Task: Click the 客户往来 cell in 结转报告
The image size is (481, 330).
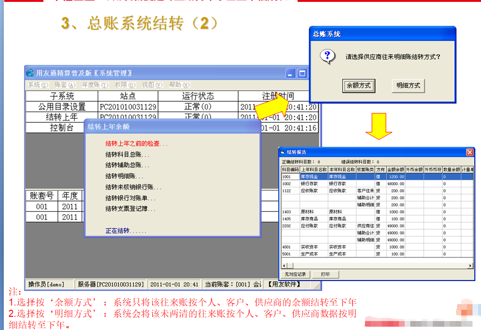Action: [365, 191]
